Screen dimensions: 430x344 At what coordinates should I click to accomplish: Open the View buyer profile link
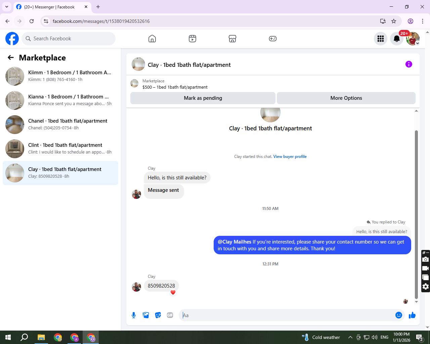coord(290,157)
